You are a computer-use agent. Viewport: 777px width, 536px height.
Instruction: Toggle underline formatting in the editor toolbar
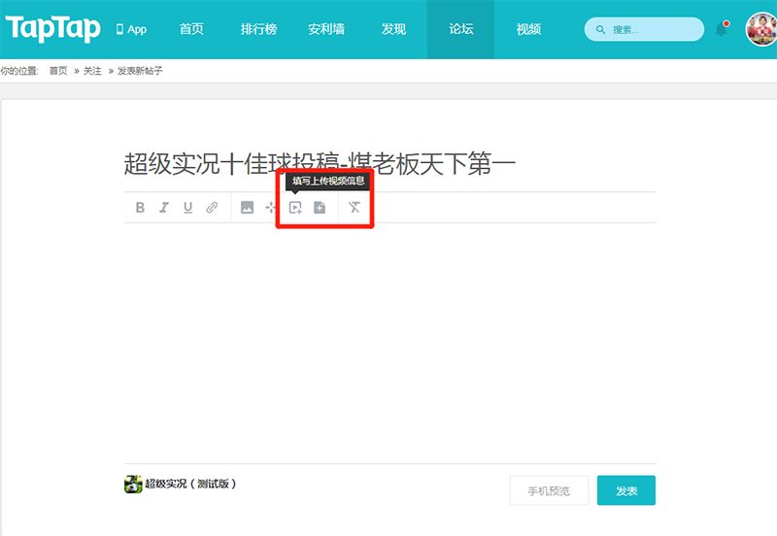click(187, 207)
